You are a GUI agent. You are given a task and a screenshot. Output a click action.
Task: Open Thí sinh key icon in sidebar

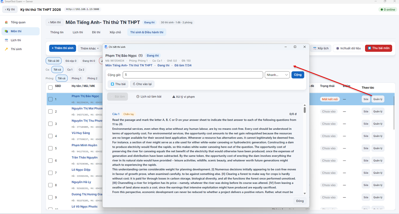(6, 49)
